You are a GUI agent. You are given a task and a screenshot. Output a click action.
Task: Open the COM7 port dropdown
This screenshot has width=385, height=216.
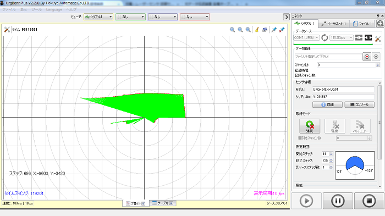pyautogui.click(x=306, y=38)
